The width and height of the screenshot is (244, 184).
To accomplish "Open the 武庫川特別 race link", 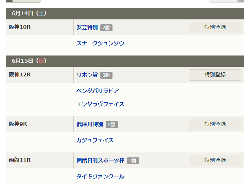I will click(90, 124).
